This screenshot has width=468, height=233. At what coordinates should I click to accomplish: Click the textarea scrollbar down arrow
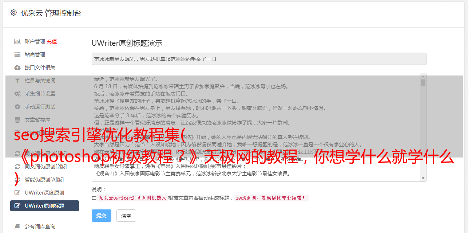(x=423, y=178)
